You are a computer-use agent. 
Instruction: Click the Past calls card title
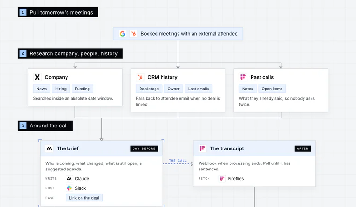pyautogui.click(x=262, y=77)
